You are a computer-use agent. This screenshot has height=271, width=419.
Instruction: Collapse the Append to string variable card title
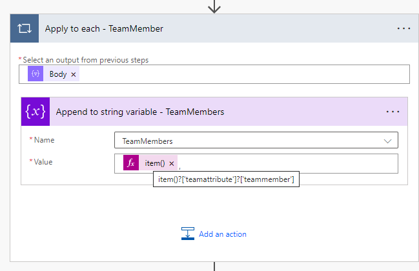point(140,112)
